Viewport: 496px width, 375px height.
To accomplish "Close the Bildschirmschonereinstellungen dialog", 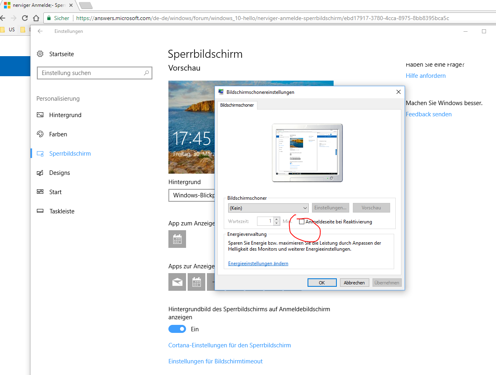I will pos(398,92).
